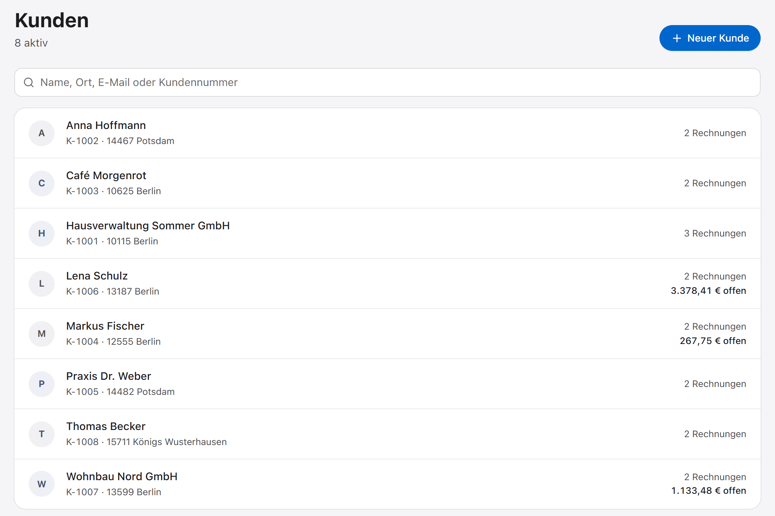The height and width of the screenshot is (516, 775).
Task: Click the K-1003 · 10625 Berlin line
Action: 113,191
